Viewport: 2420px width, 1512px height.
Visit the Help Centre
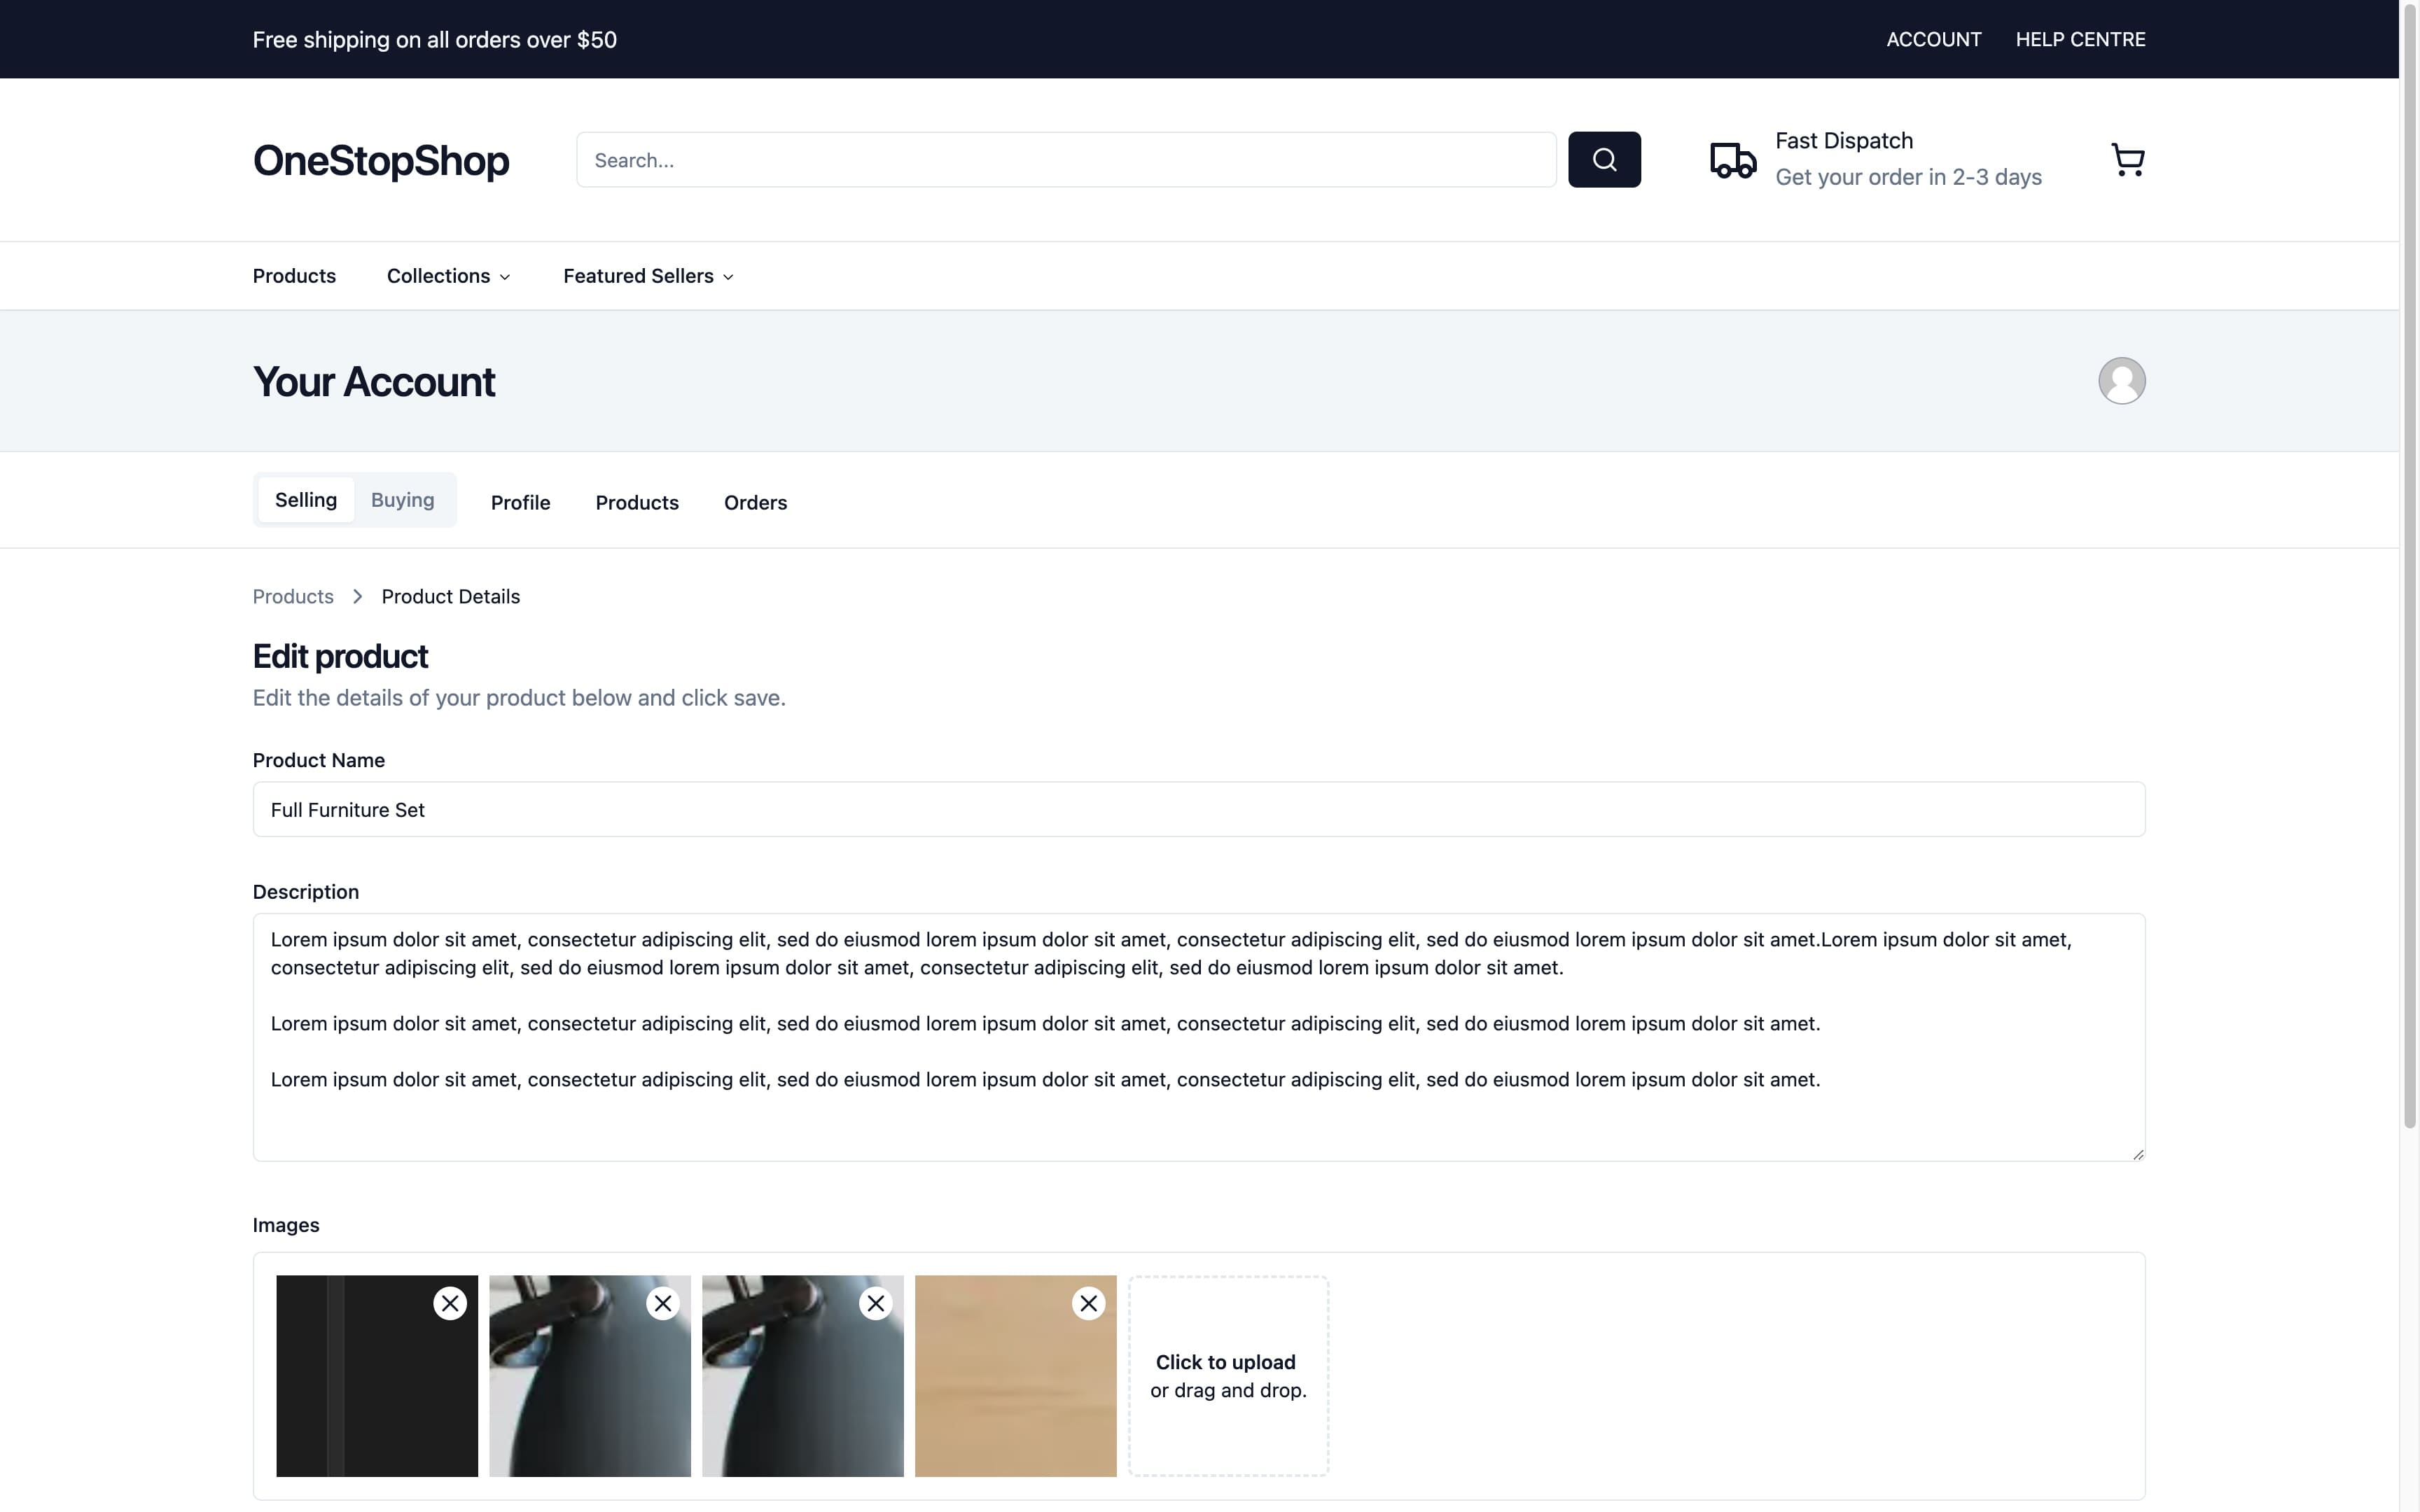(2081, 39)
